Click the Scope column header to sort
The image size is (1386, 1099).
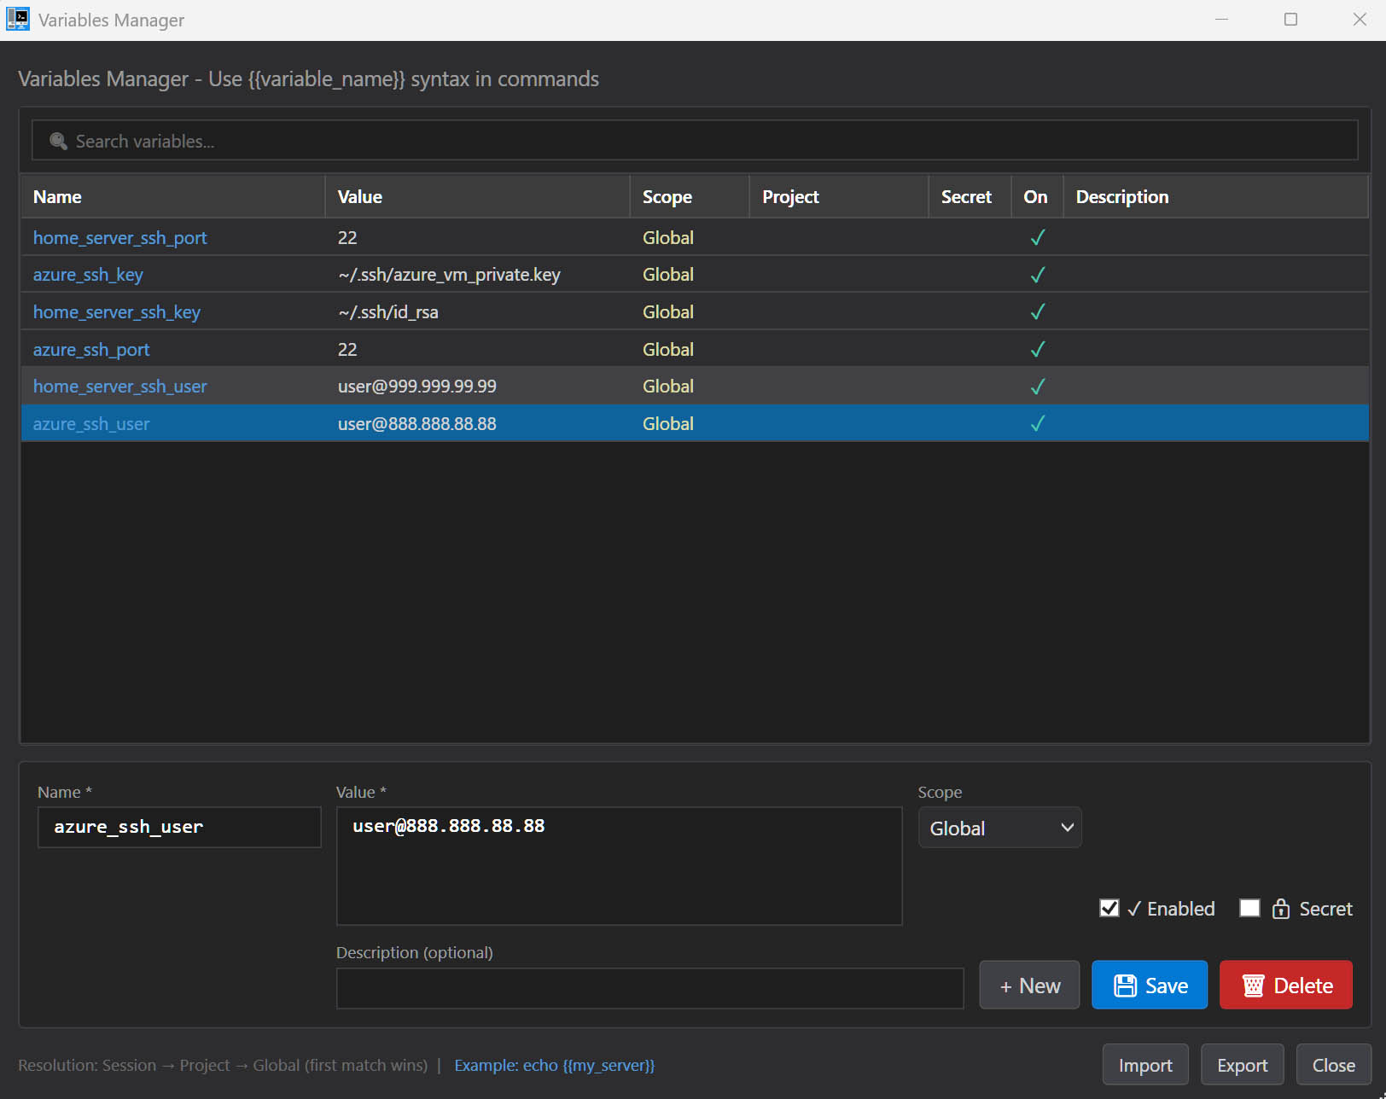pos(667,196)
